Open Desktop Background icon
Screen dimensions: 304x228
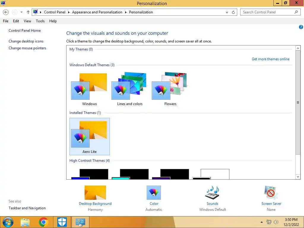coord(95,192)
